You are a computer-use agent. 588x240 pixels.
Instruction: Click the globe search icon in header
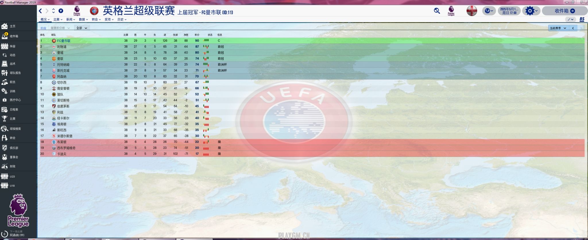click(x=437, y=11)
